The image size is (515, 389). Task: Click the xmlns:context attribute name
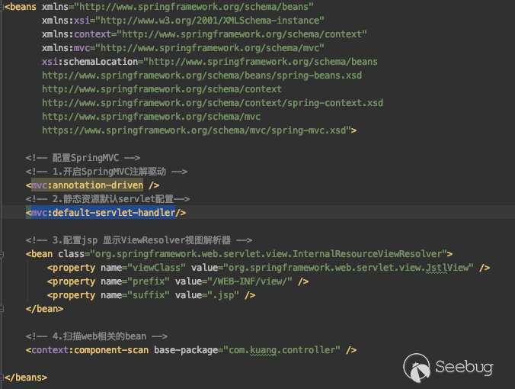point(76,34)
